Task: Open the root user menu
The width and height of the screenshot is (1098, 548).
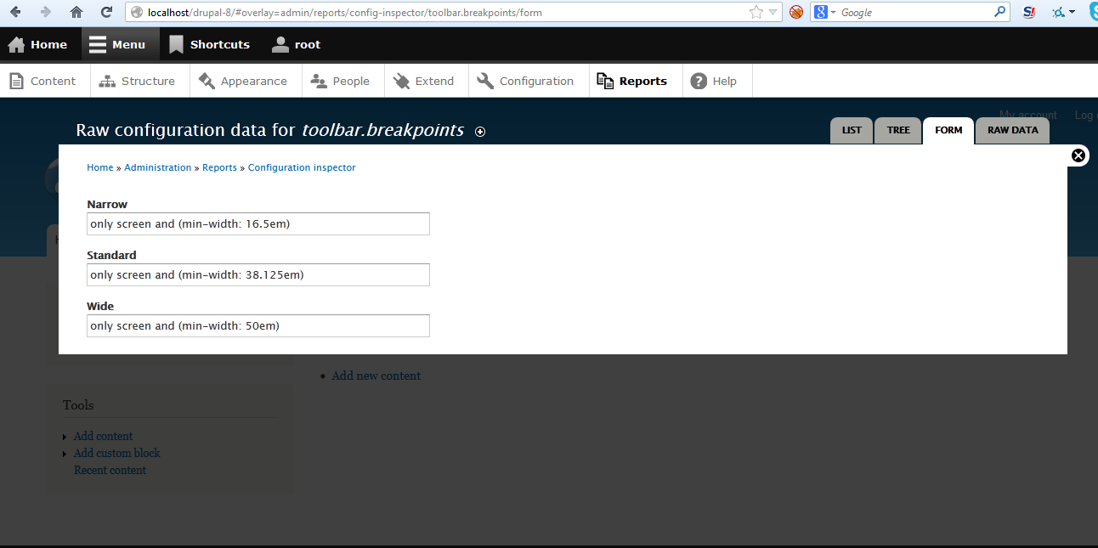Action: (x=297, y=44)
